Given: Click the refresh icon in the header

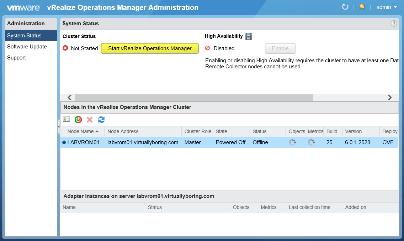Looking at the screenshot, I should point(345,7).
